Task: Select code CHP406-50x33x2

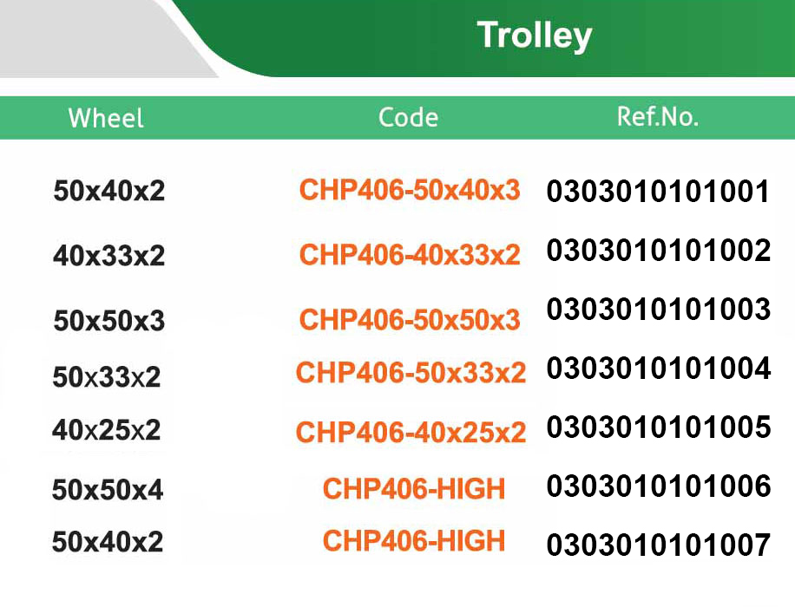Action: point(411,373)
